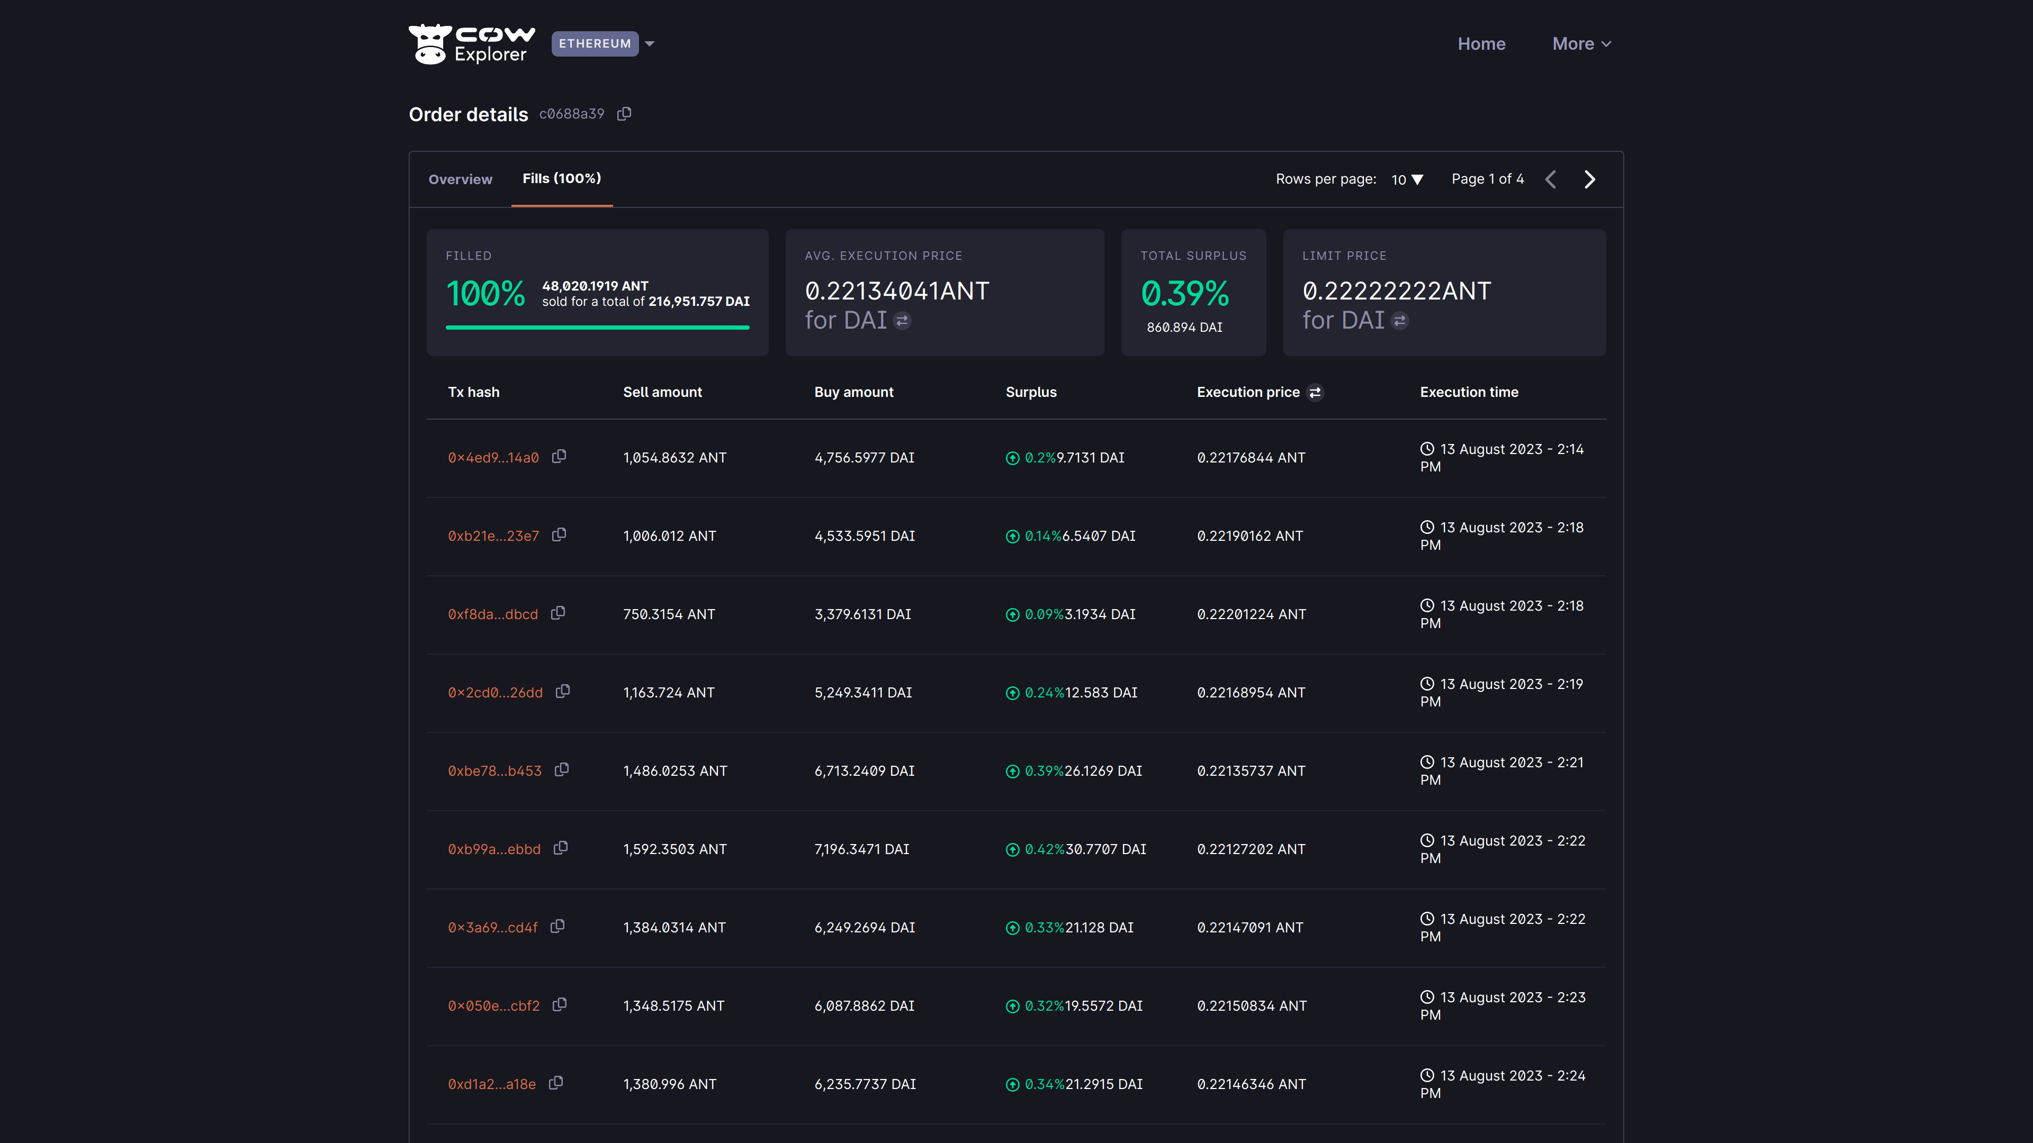2033x1143 pixels.
Task: Expand the More navigation menu
Action: (1581, 44)
